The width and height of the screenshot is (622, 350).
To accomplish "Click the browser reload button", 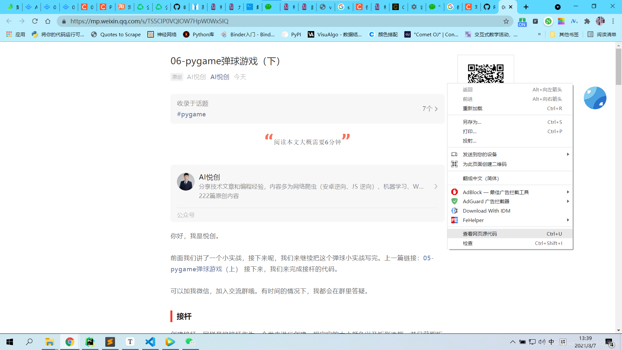I will pyautogui.click(x=35, y=21).
